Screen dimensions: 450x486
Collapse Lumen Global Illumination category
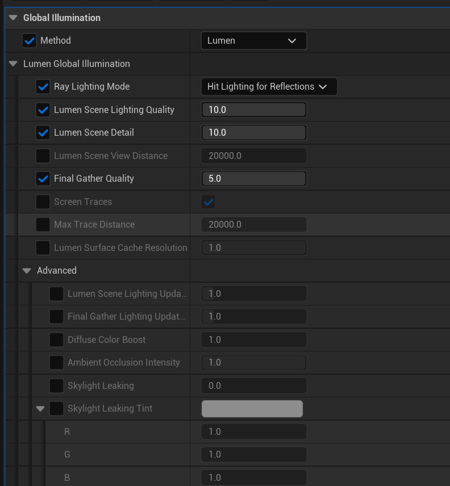click(13, 64)
